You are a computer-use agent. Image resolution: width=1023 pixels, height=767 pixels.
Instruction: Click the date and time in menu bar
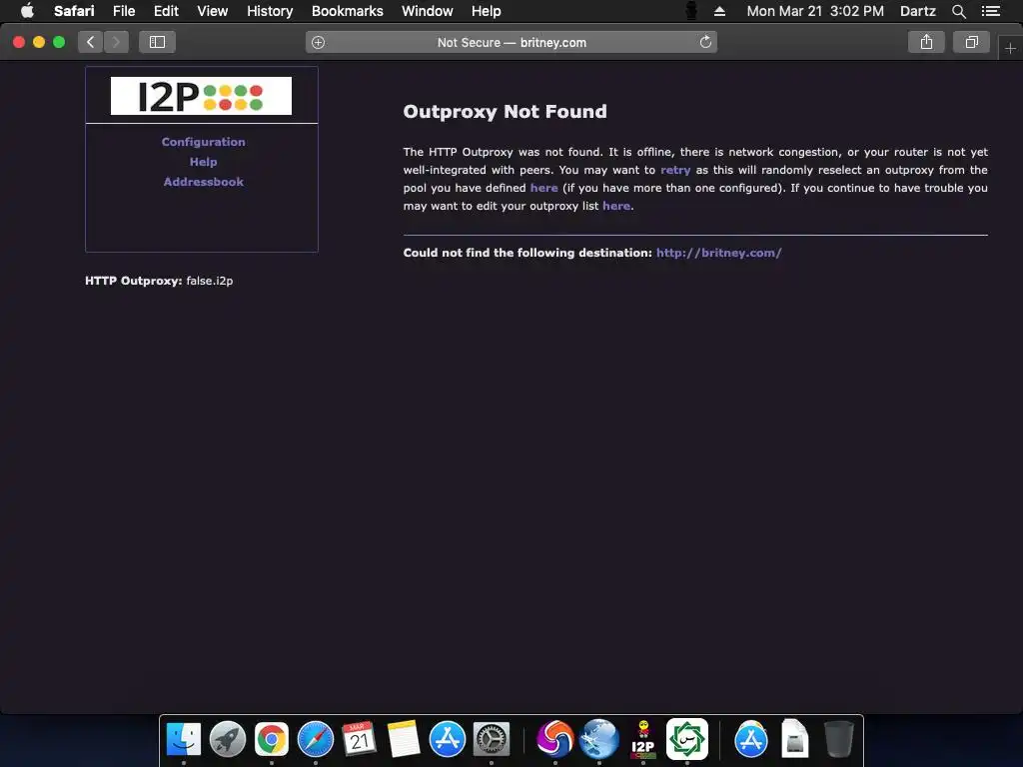[815, 11]
